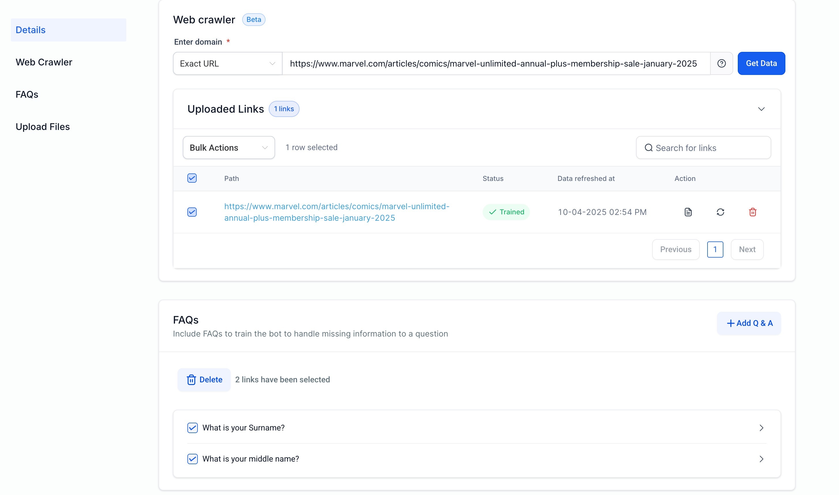Open the Exact URL dropdown
Image resolution: width=839 pixels, height=495 pixels.
[x=227, y=63]
